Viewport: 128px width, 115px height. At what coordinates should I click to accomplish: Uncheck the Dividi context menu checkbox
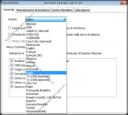tap(12, 78)
